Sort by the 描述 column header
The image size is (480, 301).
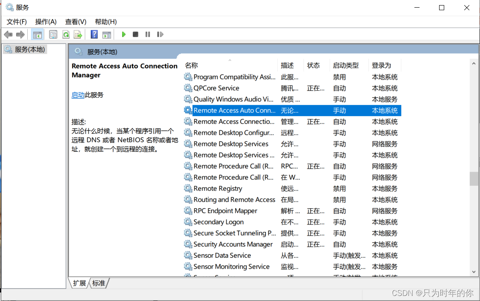click(x=290, y=65)
